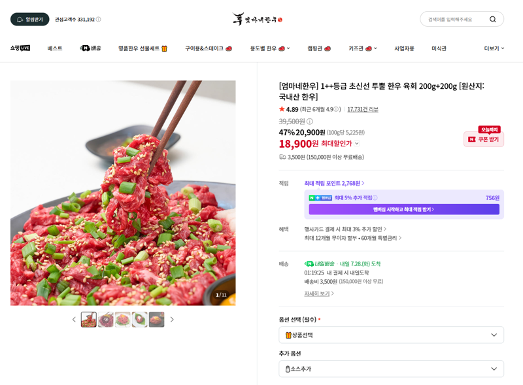Show next thumbnails with right arrow

[172, 320]
